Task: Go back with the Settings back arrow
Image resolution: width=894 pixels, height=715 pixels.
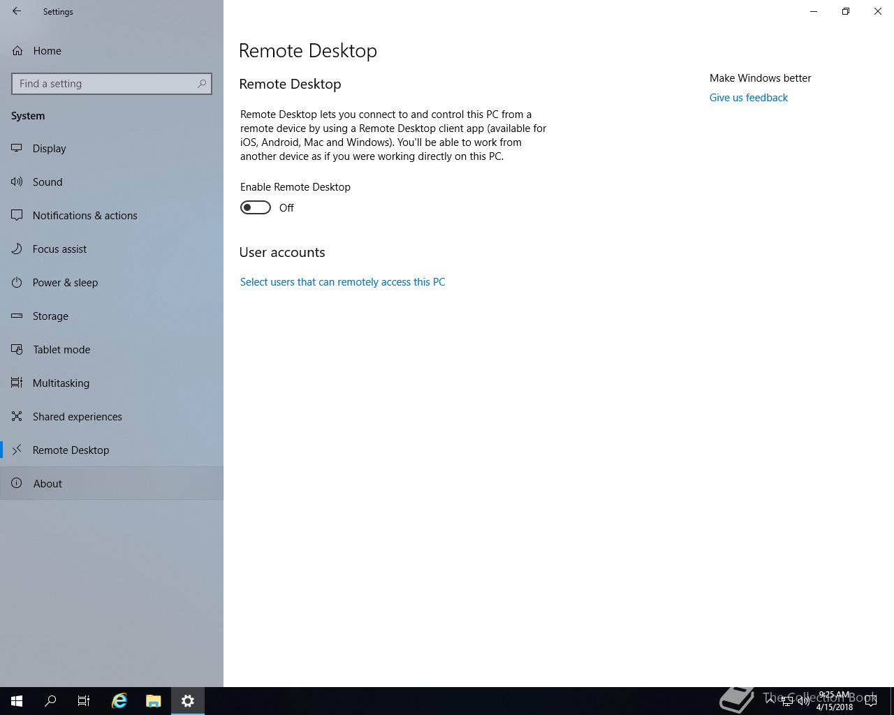Action: (17, 11)
